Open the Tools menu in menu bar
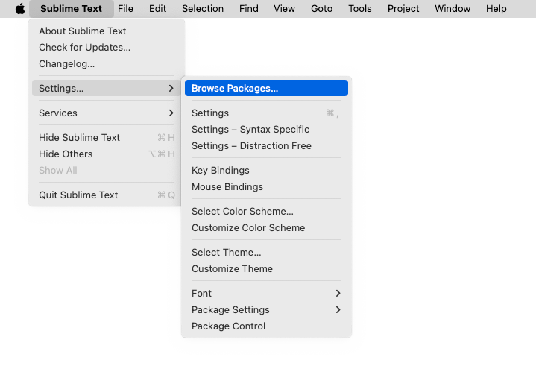Viewport: 536px width, 366px height. [x=359, y=8]
